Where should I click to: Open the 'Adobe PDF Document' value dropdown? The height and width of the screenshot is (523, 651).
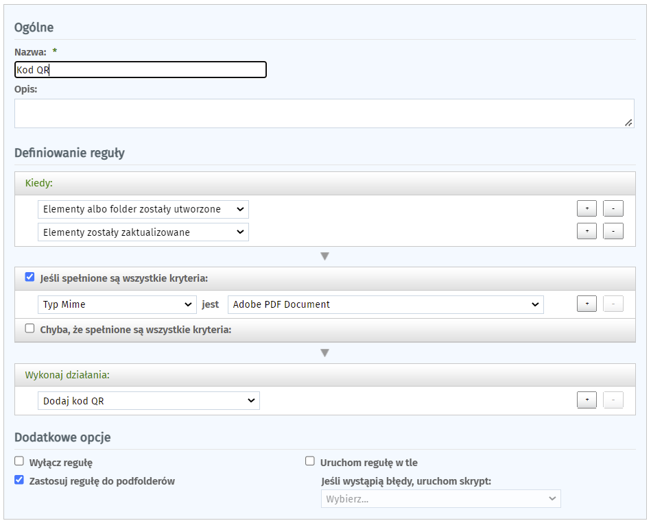point(385,304)
